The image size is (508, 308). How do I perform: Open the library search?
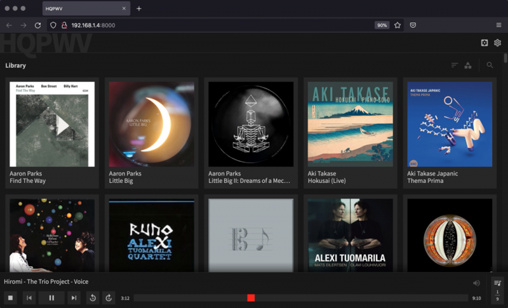490,65
